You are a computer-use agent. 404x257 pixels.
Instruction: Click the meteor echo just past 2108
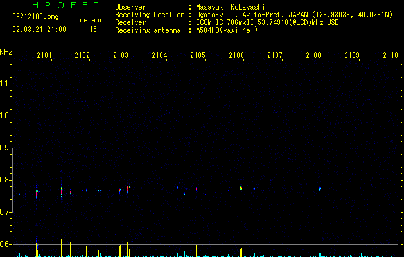320,189
